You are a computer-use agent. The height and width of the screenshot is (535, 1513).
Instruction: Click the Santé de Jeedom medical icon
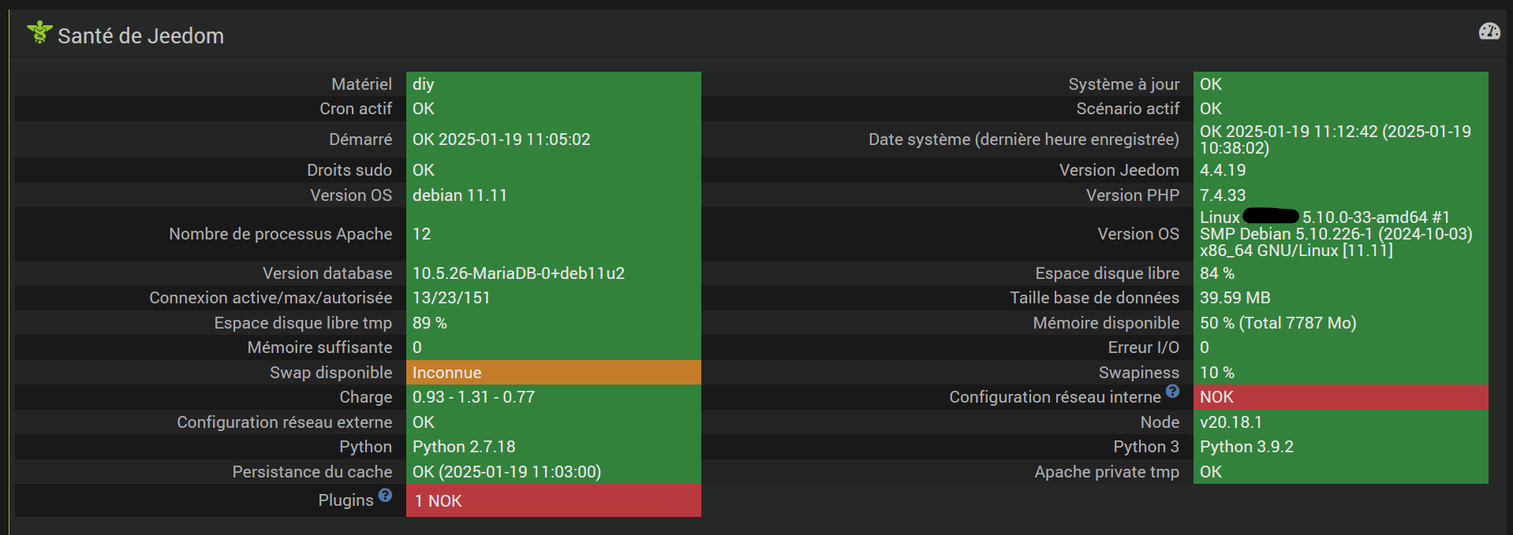39,33
